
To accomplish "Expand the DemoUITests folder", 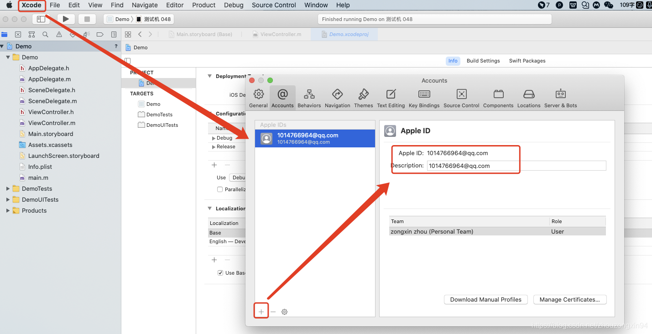I will coord(8,199).
